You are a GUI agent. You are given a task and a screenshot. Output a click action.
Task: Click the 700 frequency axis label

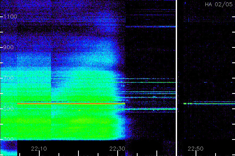tap(8, 78)
